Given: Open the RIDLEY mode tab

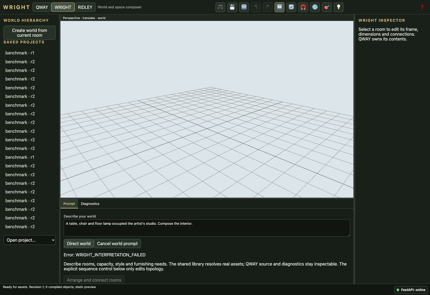Looking at the screenshot, I should coord(85,7).
